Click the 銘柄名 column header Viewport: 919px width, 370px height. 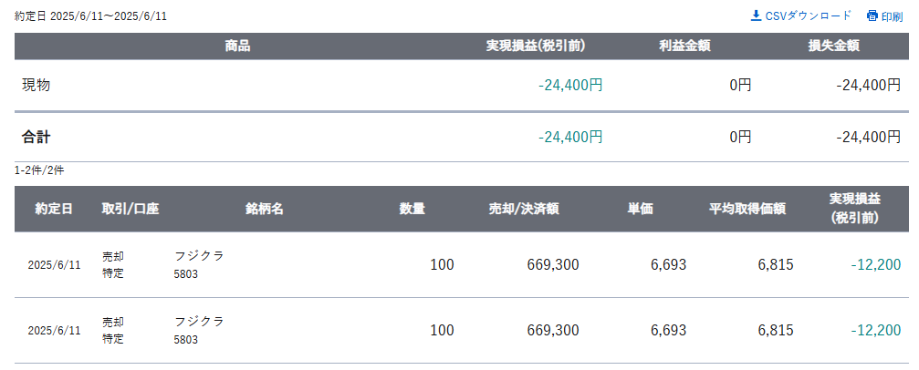point(265,209)
